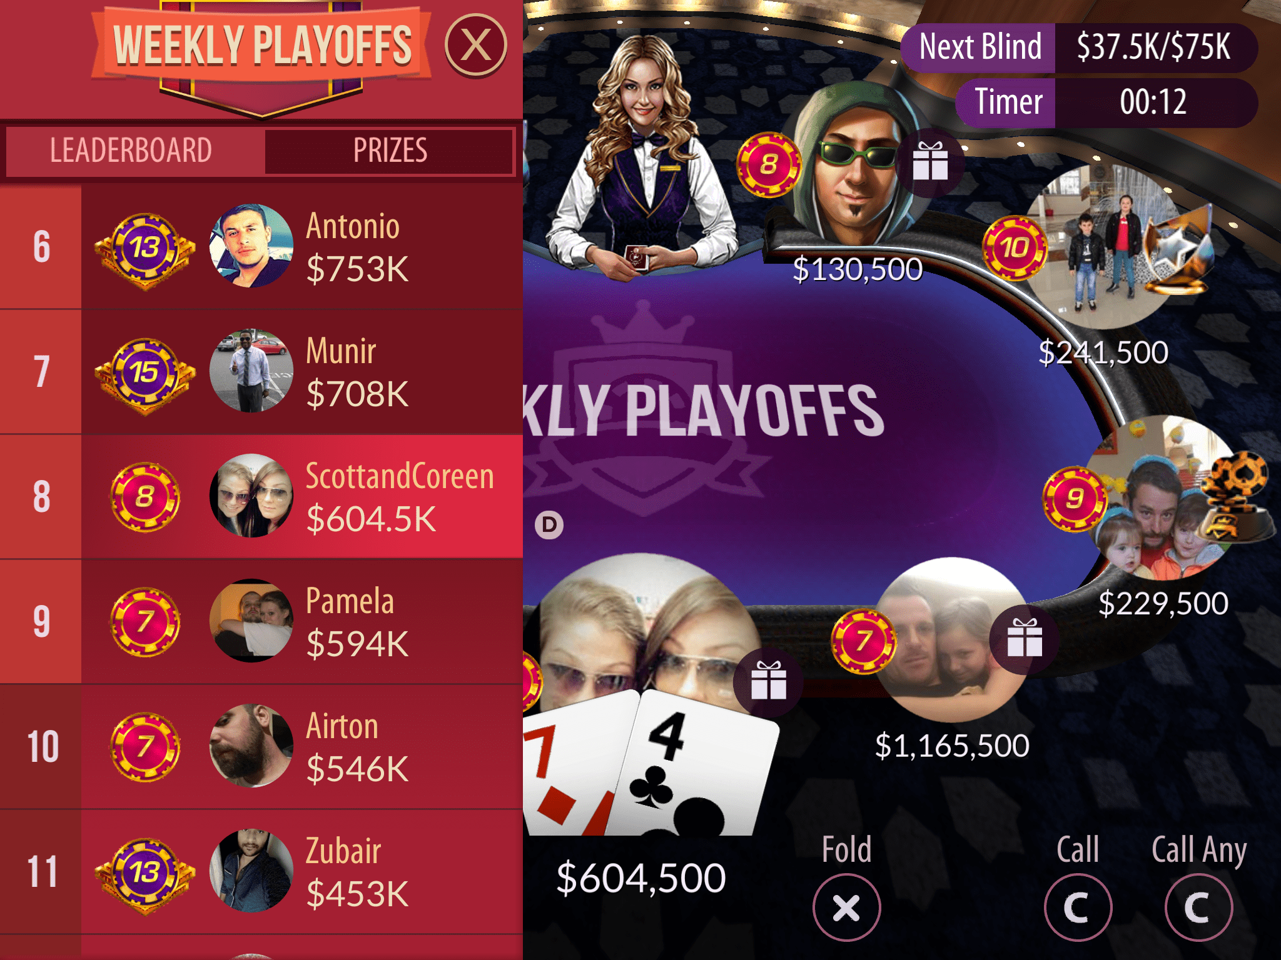Select the Leaderboard tab
The image size is (1281, 960).
pyautogui.click(x=131, y=151)
